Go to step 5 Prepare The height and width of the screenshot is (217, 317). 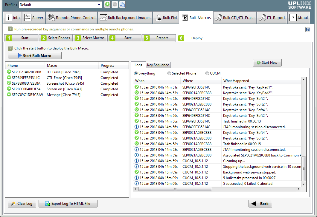[159, 38]
